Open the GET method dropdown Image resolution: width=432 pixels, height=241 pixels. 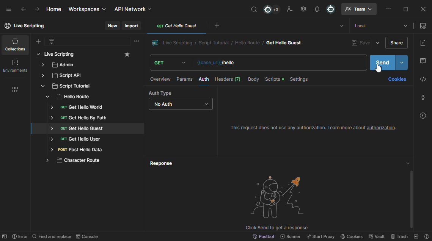click(170, 63)
